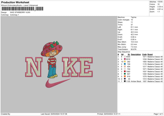Select the peach swatch for code 1217
This screenshot has height=116, width=164.
(x=125, y=66)
